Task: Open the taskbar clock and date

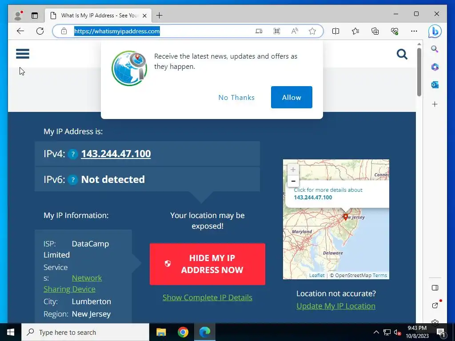Action: tap(417, 332)
